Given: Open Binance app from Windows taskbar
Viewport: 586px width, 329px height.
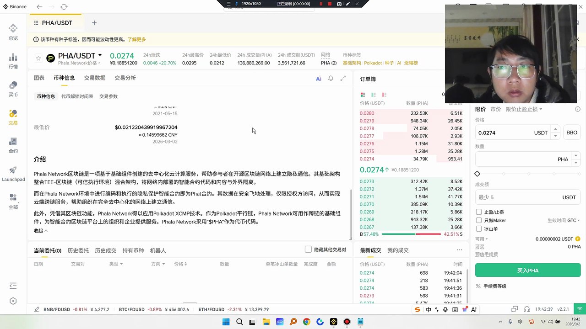Looking at the screenshot, I should [334, 322].
